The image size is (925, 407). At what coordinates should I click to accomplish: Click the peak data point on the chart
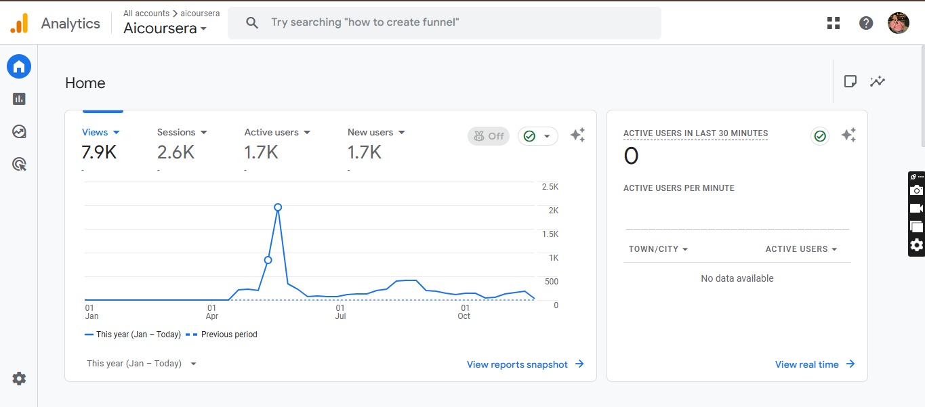278,207
